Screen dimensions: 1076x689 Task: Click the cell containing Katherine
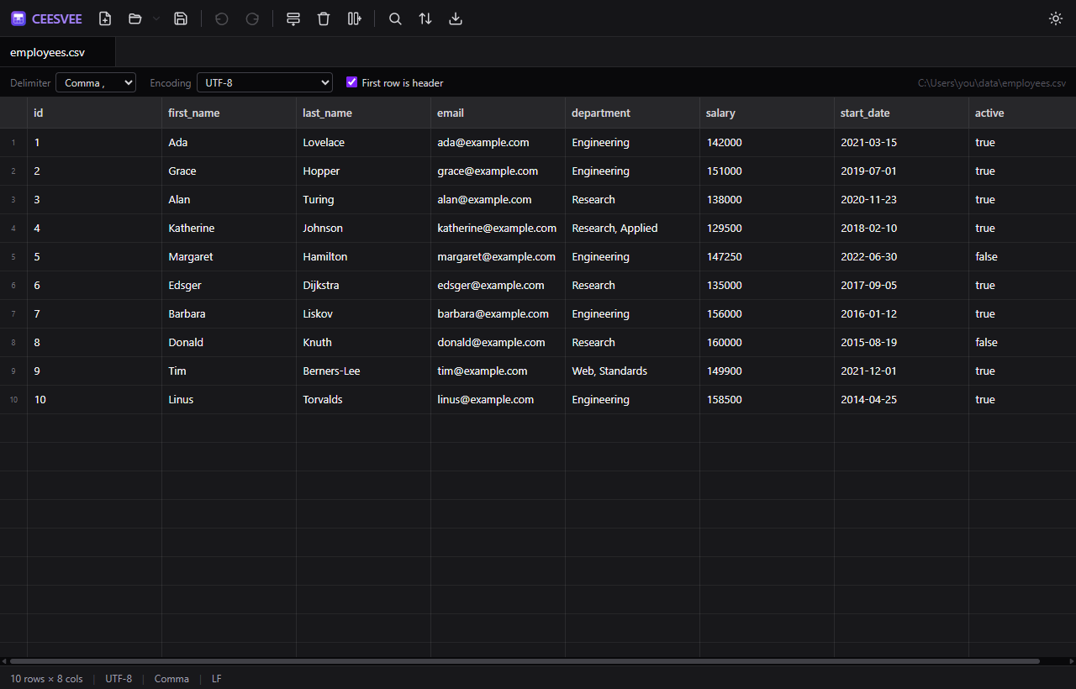pos(229,229)
